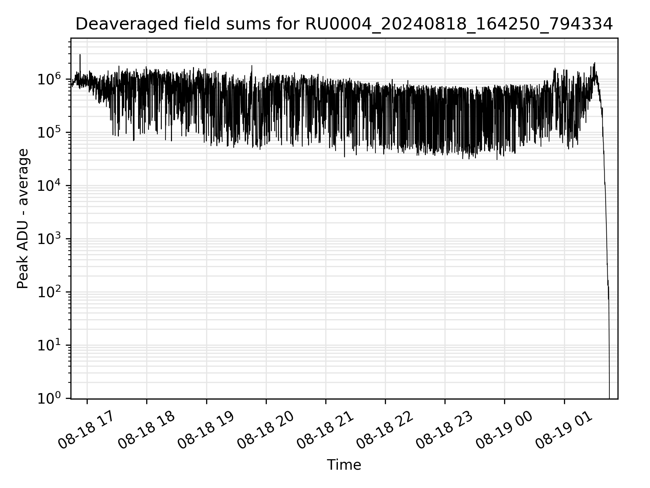The height and width of the screenshot is (488, 650).
Task: Click the x-axis label 'Time'
Action: click(x=344, y=465)
